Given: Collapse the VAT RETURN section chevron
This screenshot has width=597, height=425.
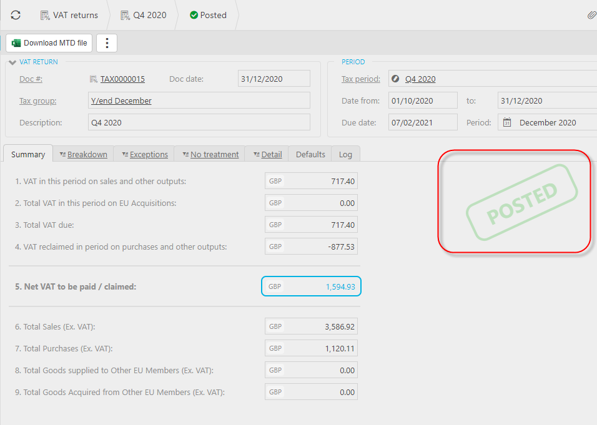Looking at the screenshot, I should tap(12, 62).
